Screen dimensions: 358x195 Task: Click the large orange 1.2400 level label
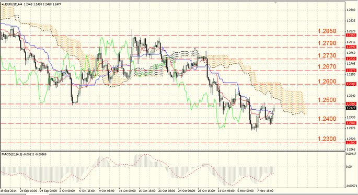click(327, 119)
